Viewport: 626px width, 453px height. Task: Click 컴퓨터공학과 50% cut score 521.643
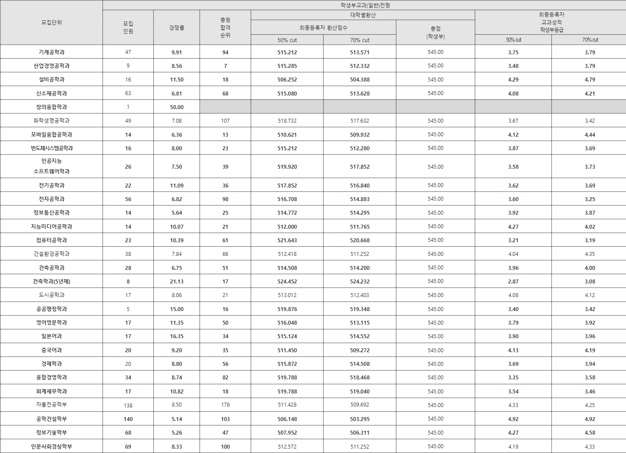(287, 241)
